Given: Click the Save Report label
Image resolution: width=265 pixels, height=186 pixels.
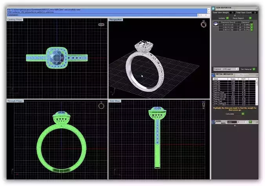Looking at the screenshot, I should [x=238, y=18].
